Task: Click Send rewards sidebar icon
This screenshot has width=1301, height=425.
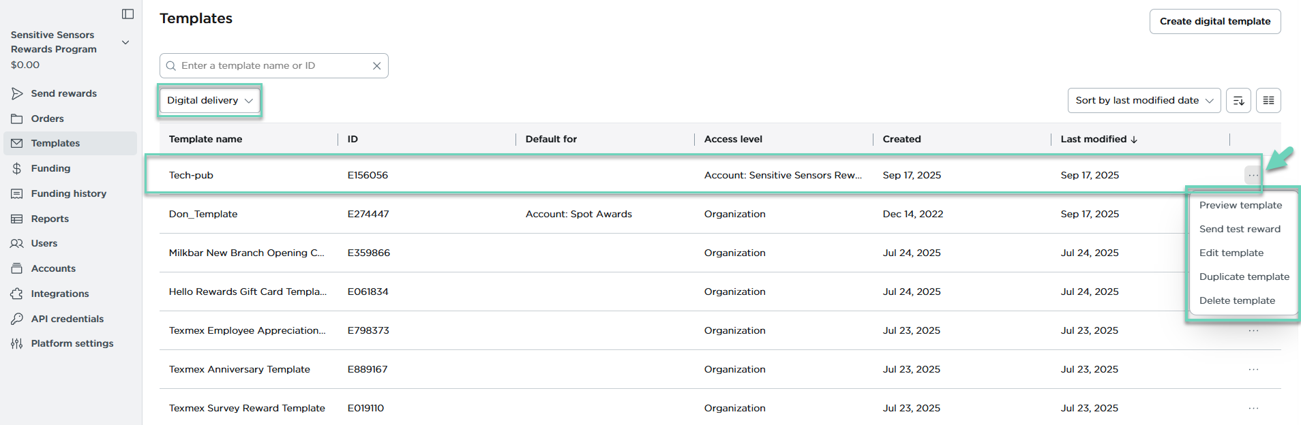Action: pyautogui.click(x=17, y=93)
